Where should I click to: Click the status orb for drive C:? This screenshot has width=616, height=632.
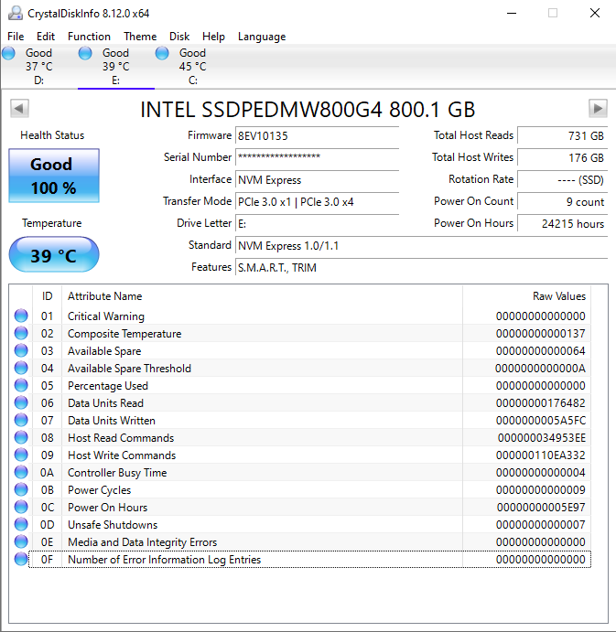click(x=163, y=54)
